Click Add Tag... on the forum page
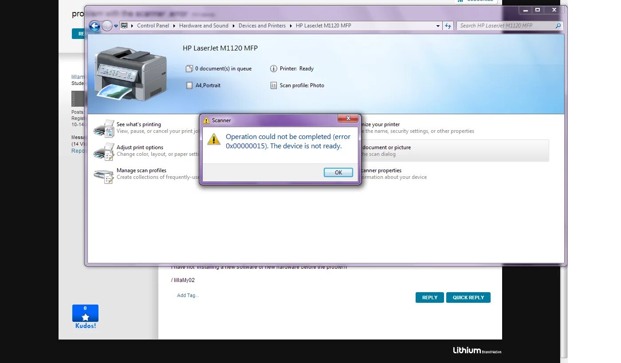Viewport: 621px width, 363px height. 188,295
